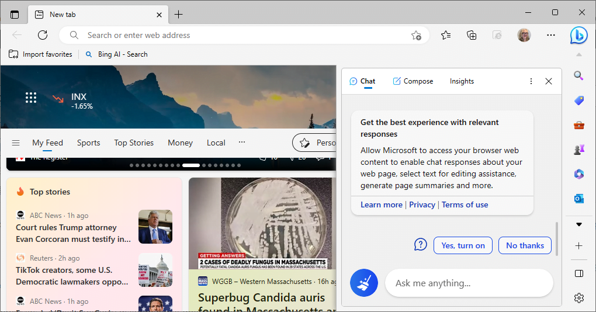Open Superbug Candida auris article
Screen dimensions: 596x312
point(262,303)
